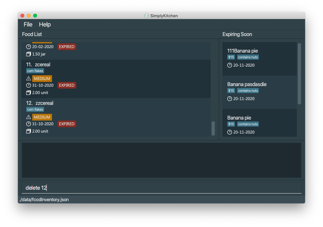
Task: Click the contains nuts tag on Banana pie
Action: [248, 124]
